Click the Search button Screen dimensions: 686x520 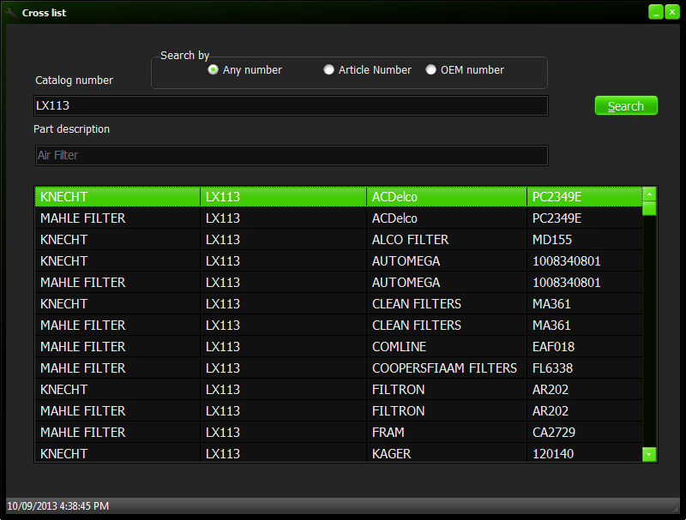click(626, 105)
